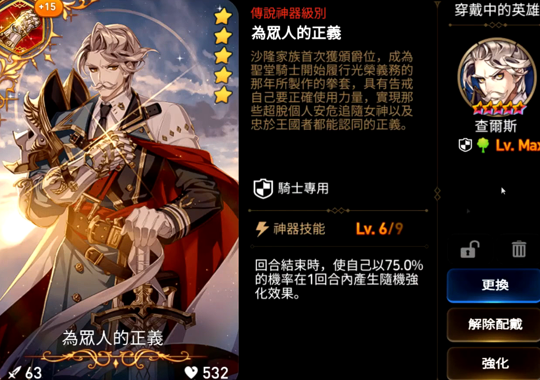Click the green tree element icon
Image resolution: width=540 pixels, height=380 pixels.
(483, 146)
